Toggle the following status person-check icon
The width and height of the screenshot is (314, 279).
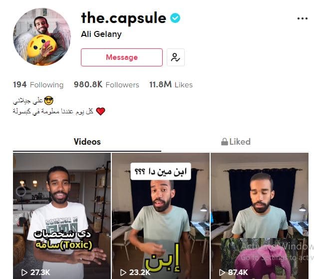tap(175, 57)
